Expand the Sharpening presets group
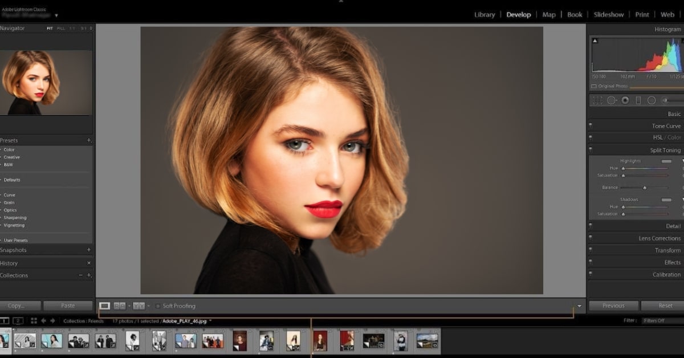The width and height of the screenshot is (684, 358). coord(14,218)
